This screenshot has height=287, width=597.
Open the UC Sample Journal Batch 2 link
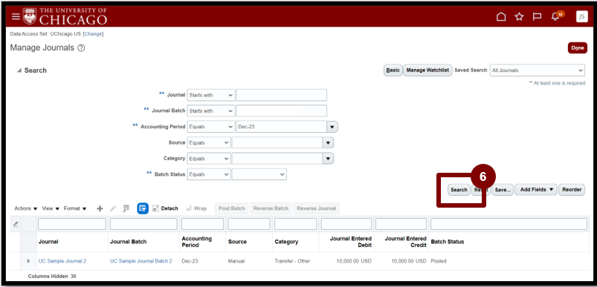tap(141, 261)
